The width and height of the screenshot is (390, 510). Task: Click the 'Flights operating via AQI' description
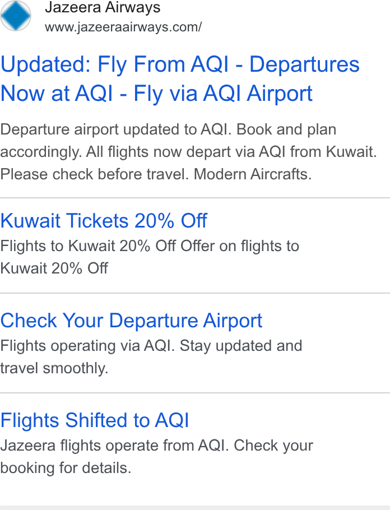[x=87, y=346]
